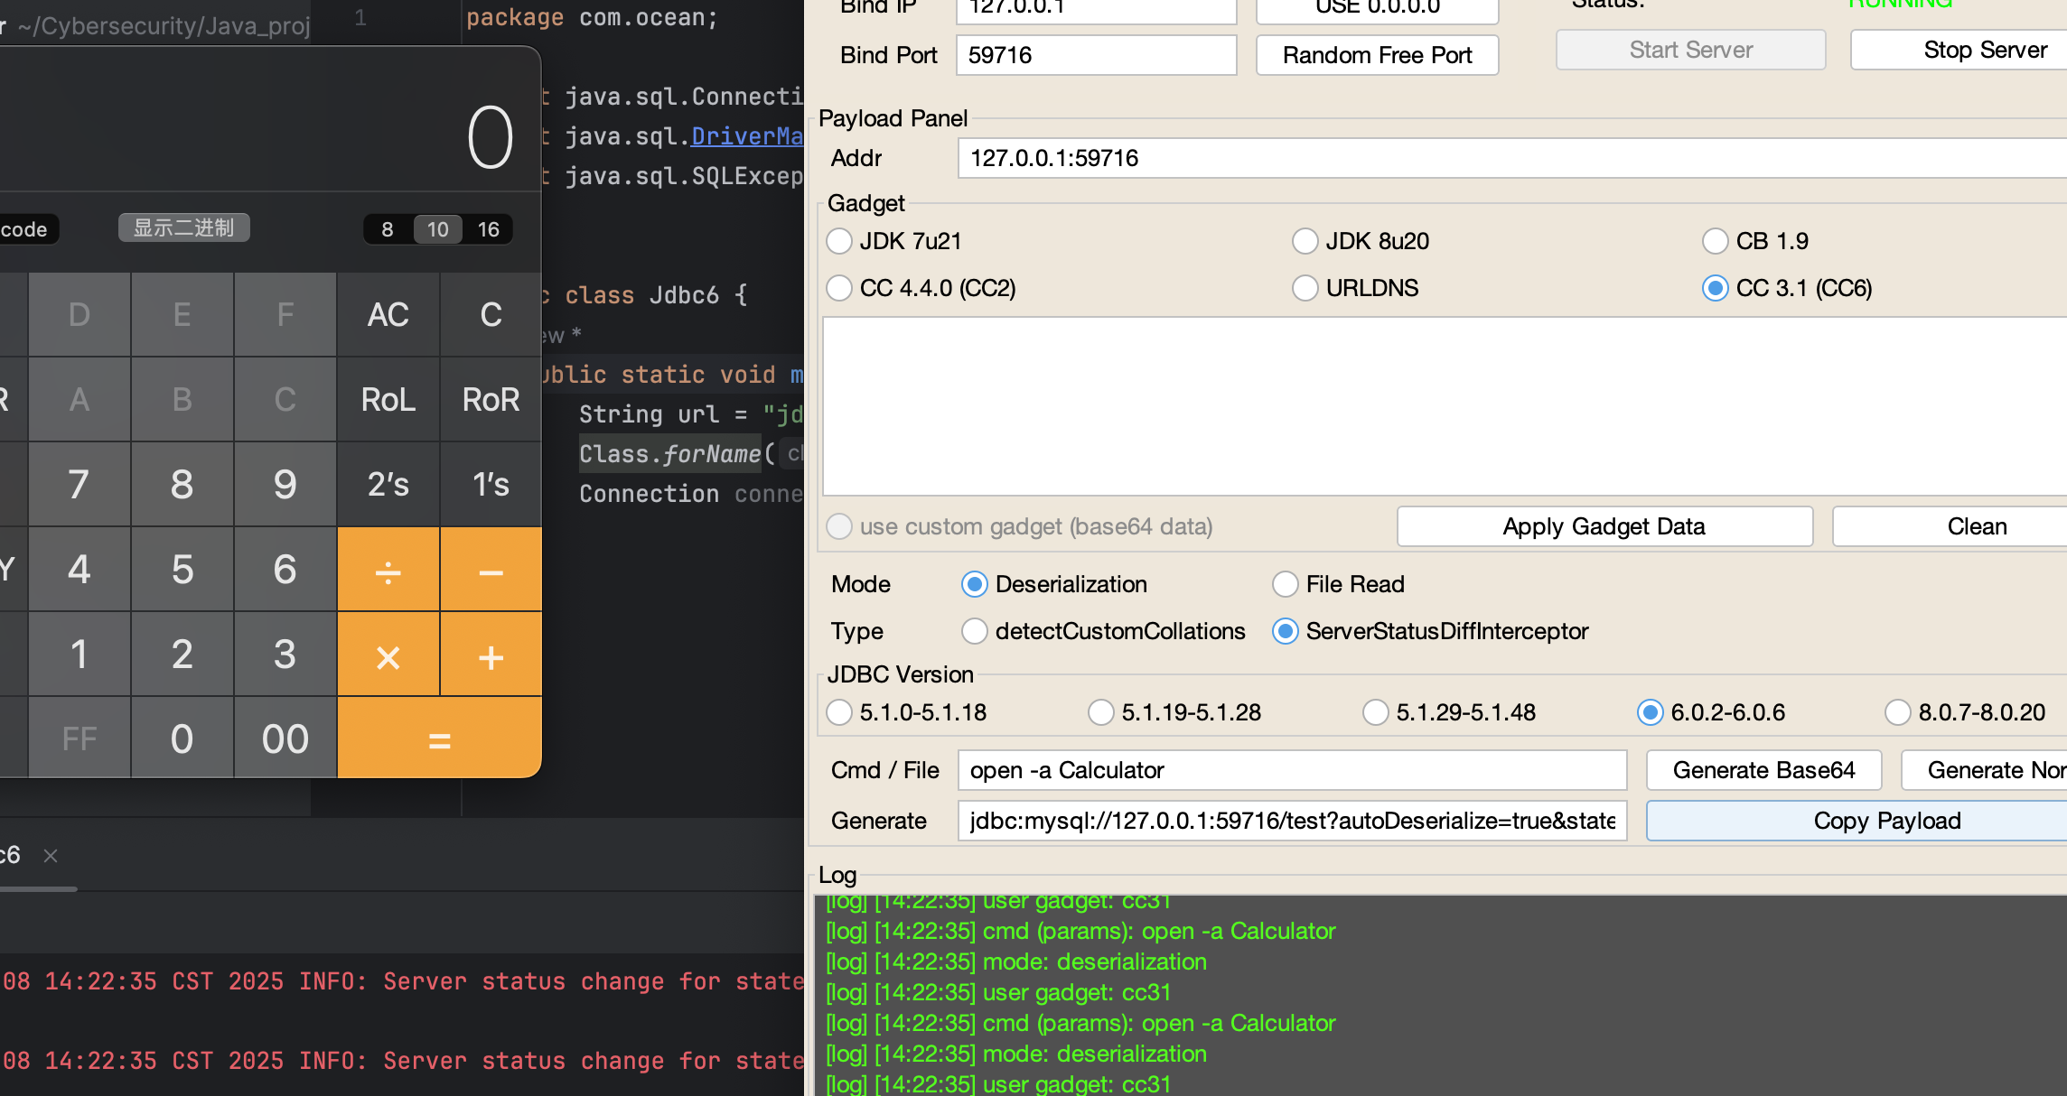
Task: Click the DriverManager link in editor
Action: (747, 136)
